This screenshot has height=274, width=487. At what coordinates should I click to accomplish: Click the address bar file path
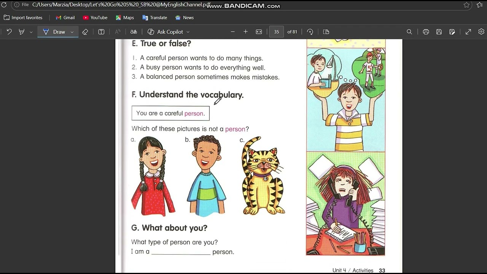(x=122, y=5)
